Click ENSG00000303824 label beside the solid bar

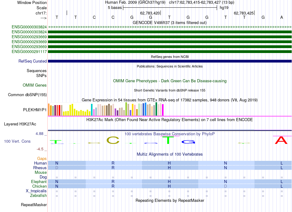coord(29,32)
